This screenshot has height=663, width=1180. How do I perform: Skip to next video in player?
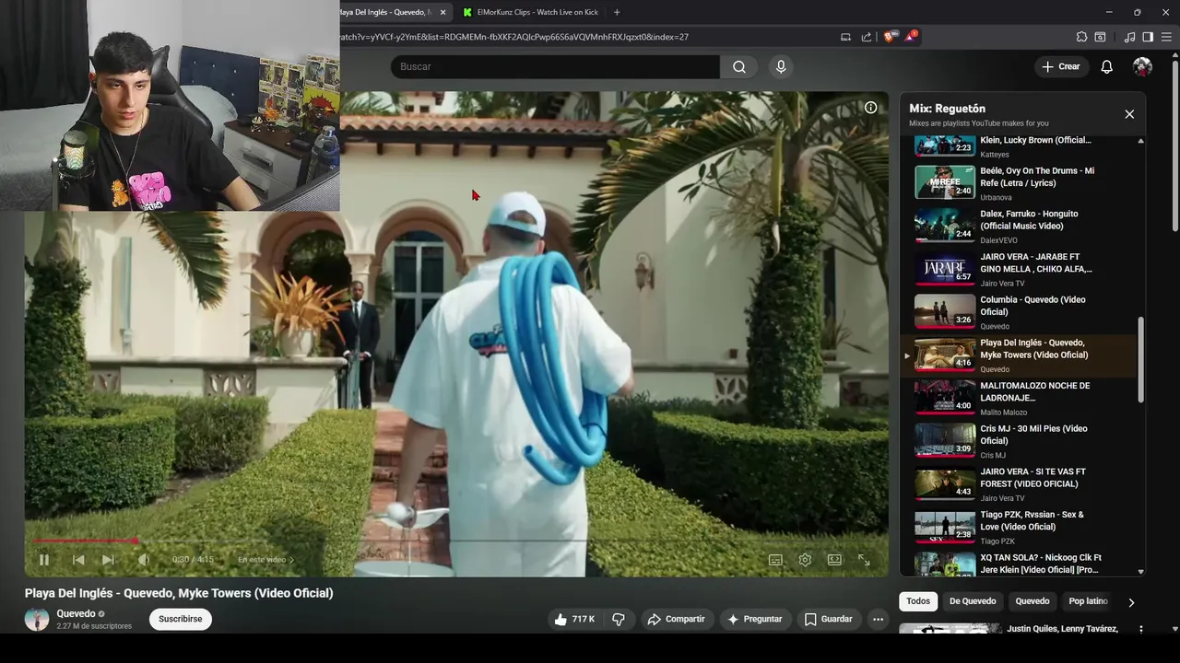tap(109, 560)
